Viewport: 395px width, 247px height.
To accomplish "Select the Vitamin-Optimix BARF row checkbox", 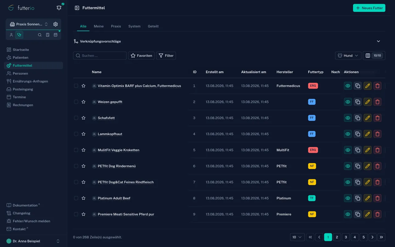I will [76, 86].
